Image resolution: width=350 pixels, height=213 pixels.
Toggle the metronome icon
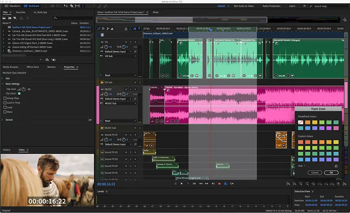126,29
